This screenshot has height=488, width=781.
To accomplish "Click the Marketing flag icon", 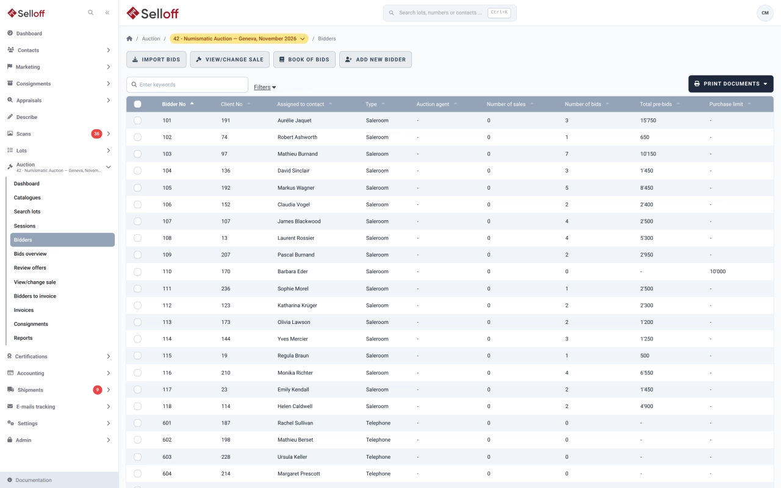I will pos(10,66).
